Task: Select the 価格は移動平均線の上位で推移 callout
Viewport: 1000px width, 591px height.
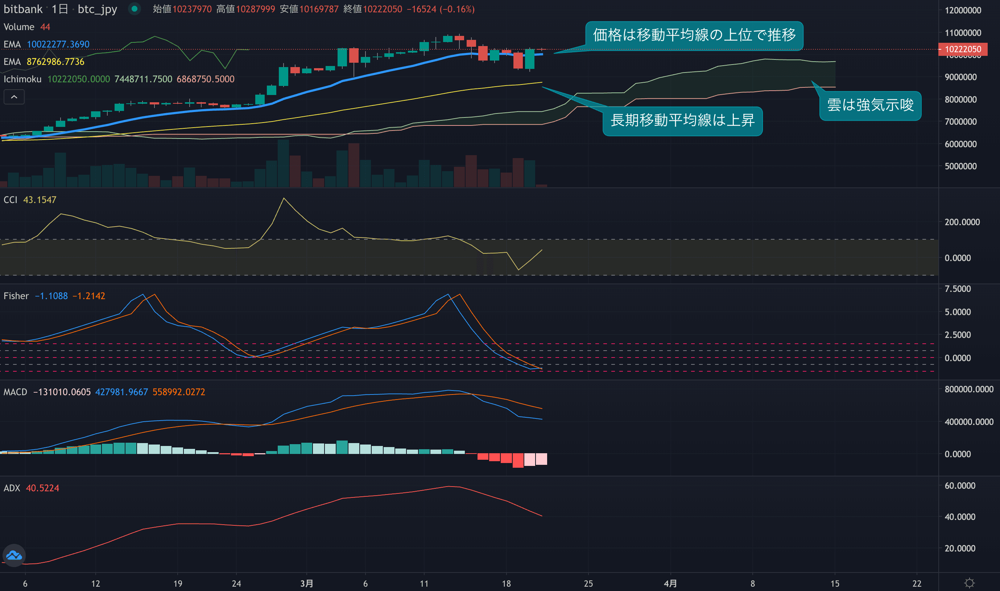Action: [x=694, y=36]
